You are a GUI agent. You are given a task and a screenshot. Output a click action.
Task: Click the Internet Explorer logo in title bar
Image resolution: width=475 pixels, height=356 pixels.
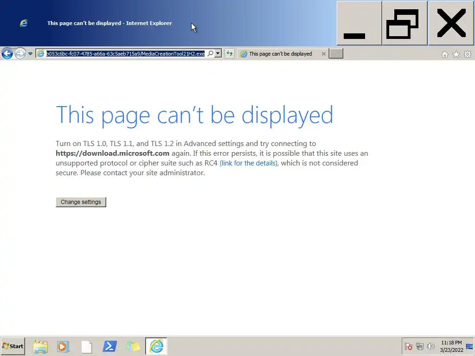(x=24, y=23)
